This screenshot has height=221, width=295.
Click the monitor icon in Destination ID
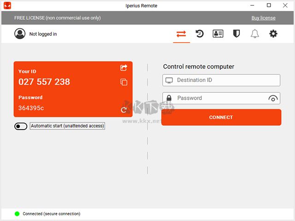[x=169, y=80]
